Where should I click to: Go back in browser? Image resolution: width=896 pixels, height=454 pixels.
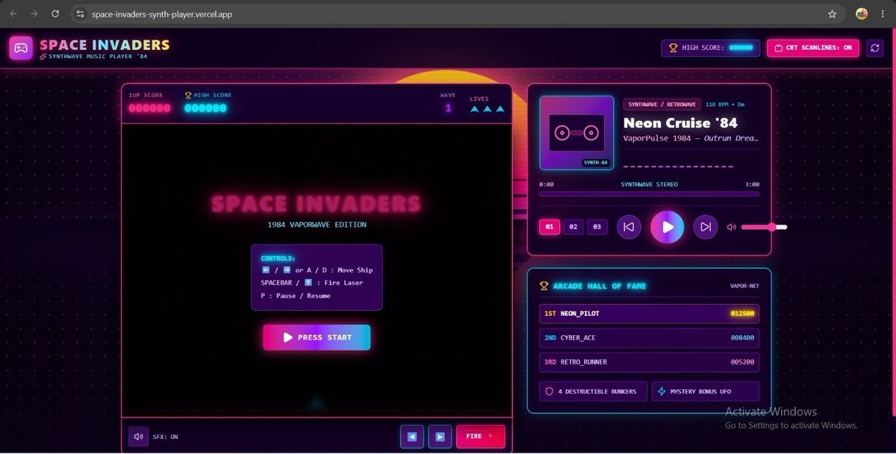(14, 13)
